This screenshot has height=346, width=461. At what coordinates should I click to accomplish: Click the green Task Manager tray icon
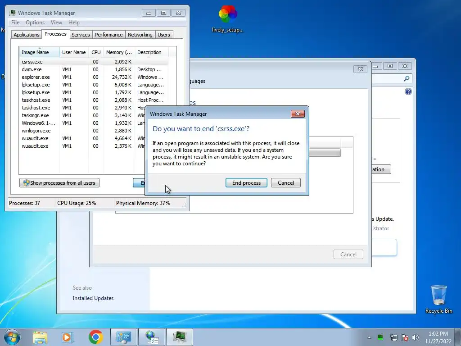tap(380, 337)
